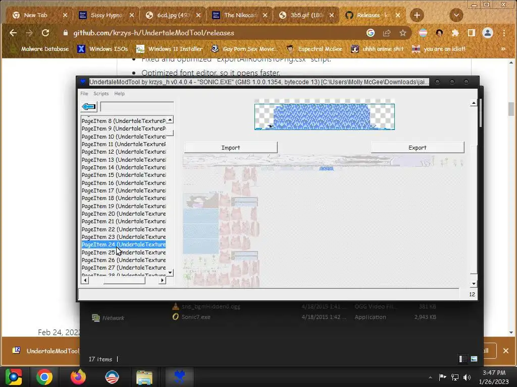The image size is (517, 387).
Task: Select PageItem 18 in the list
Action: (124, 198)
